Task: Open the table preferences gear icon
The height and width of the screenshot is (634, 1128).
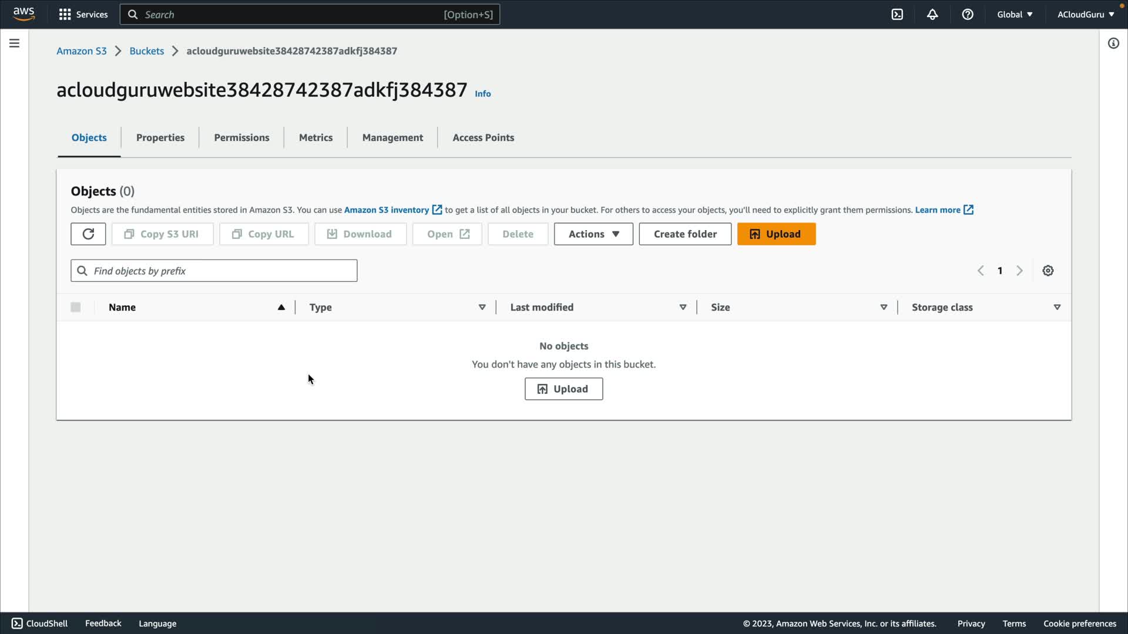Action: coord(1048,271)
